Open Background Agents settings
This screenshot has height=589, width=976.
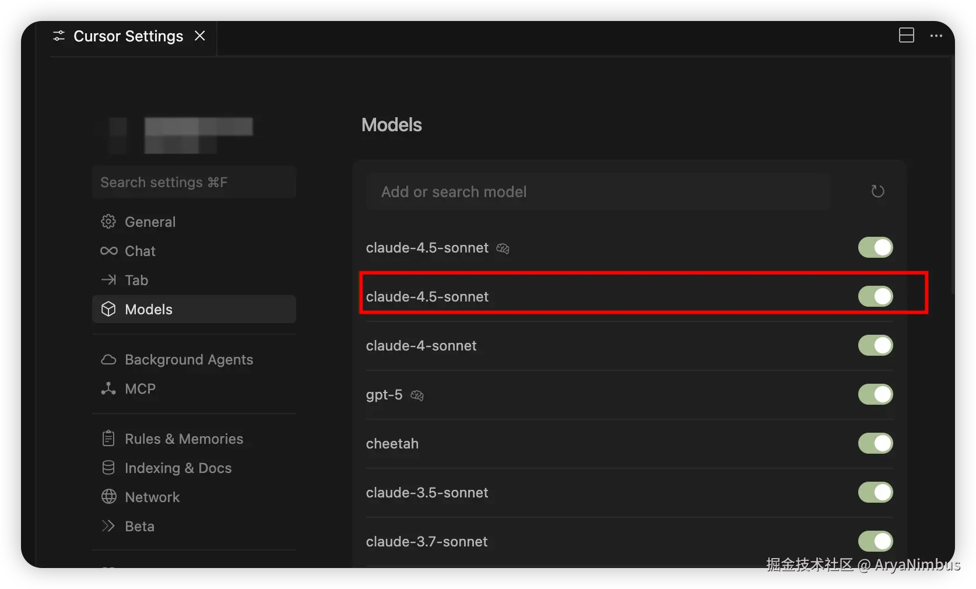tap(194, 359)
